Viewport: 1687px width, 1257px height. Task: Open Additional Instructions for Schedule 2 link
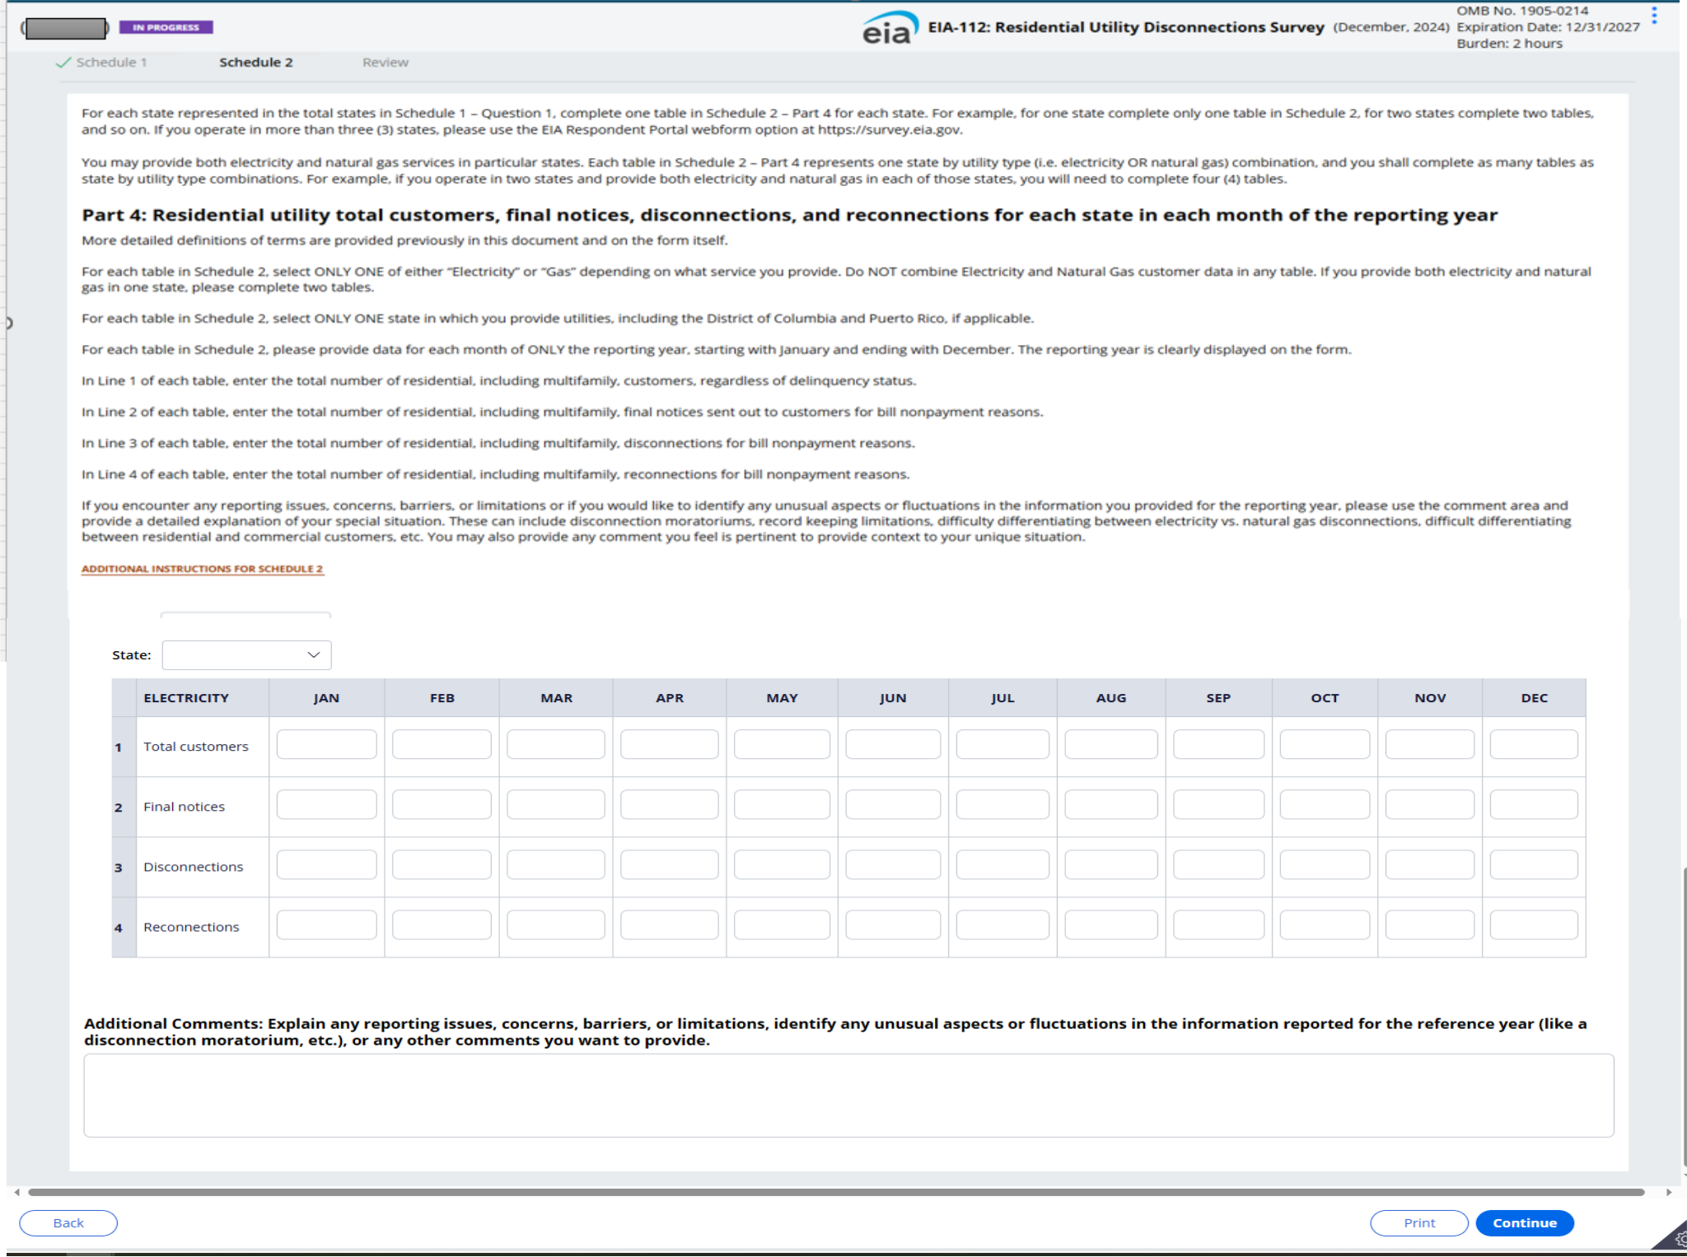[202, 569]
